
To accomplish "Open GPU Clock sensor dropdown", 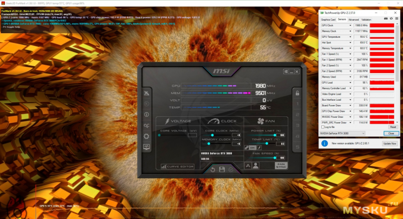I will 350,25.
